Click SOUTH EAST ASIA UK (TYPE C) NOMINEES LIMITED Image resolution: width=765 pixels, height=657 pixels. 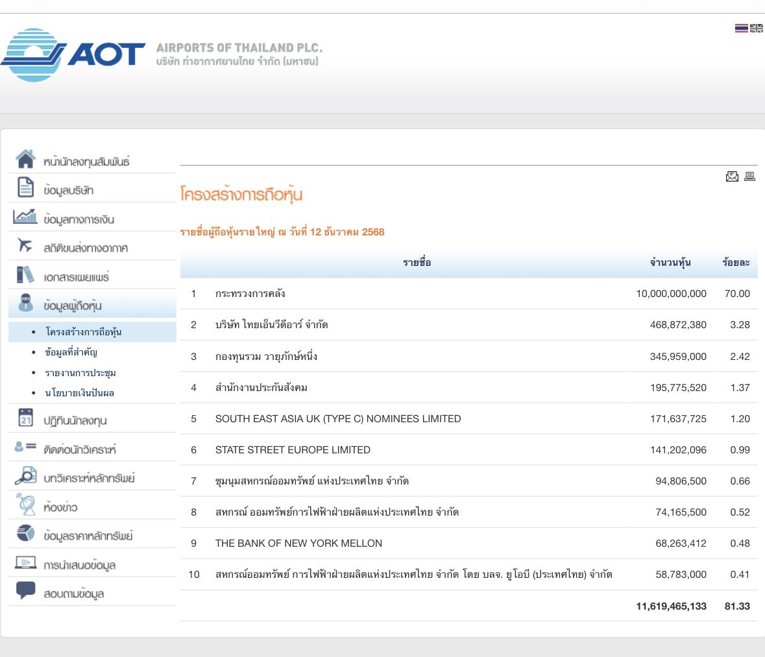coord(338,418)
